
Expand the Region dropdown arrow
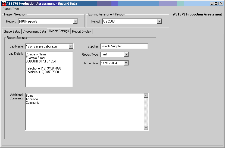[75, 21]
